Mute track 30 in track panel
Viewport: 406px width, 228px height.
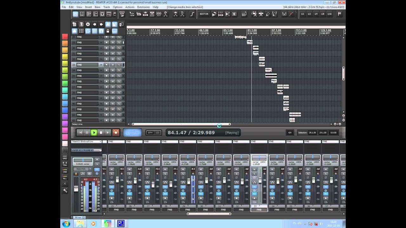[112, 48]
